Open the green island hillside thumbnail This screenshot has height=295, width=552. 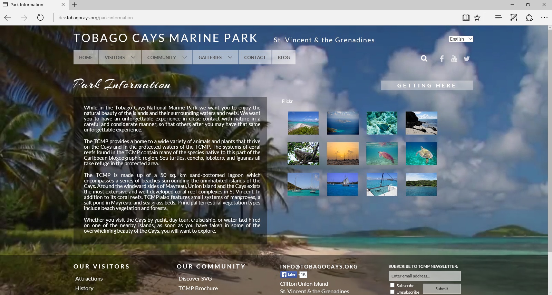[421, 185]
